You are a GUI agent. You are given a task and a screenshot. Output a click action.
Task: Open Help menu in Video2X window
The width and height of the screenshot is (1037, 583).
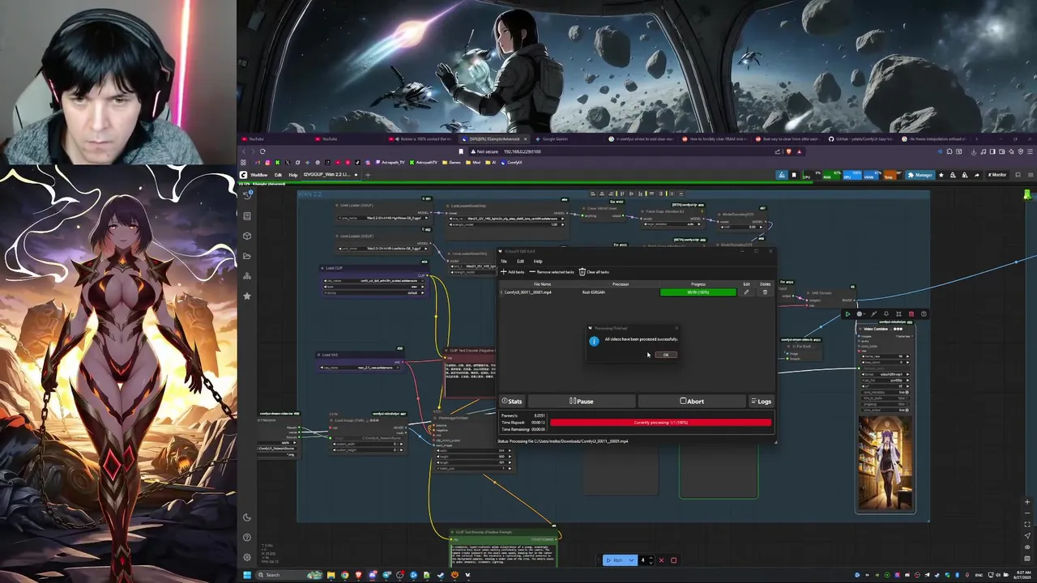click(x=538, y=262)
